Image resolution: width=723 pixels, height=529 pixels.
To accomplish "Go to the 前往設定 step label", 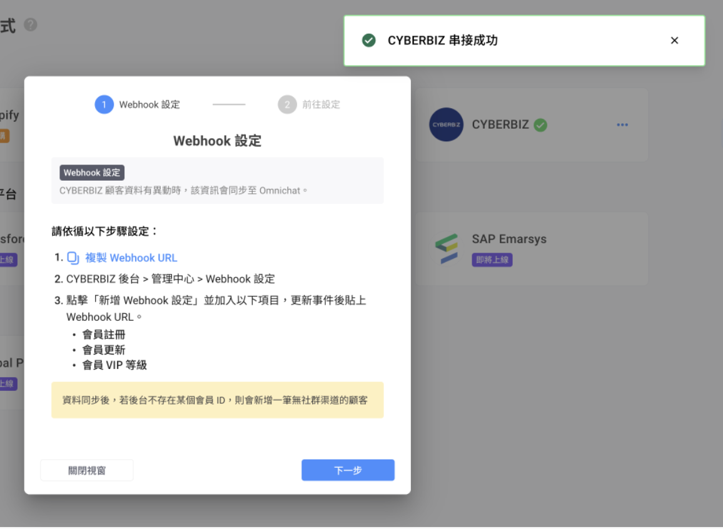I will pos(321,104).
